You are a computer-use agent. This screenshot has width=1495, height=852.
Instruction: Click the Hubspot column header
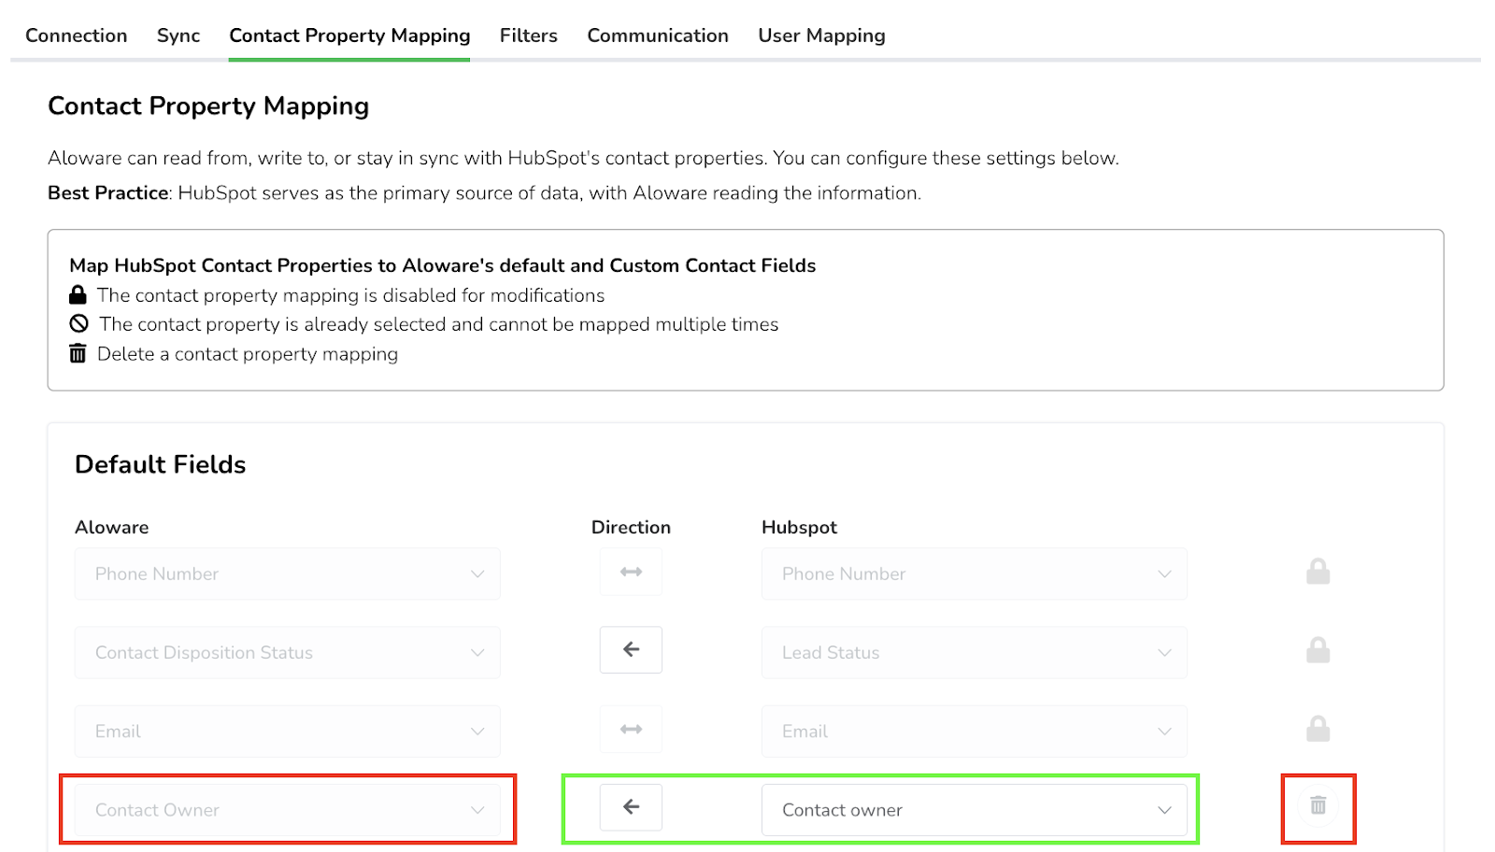click(x=799, y=527)
